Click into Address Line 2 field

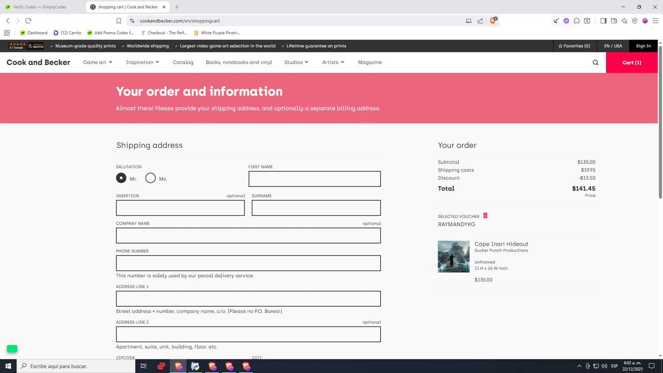(x=248, y=334)
